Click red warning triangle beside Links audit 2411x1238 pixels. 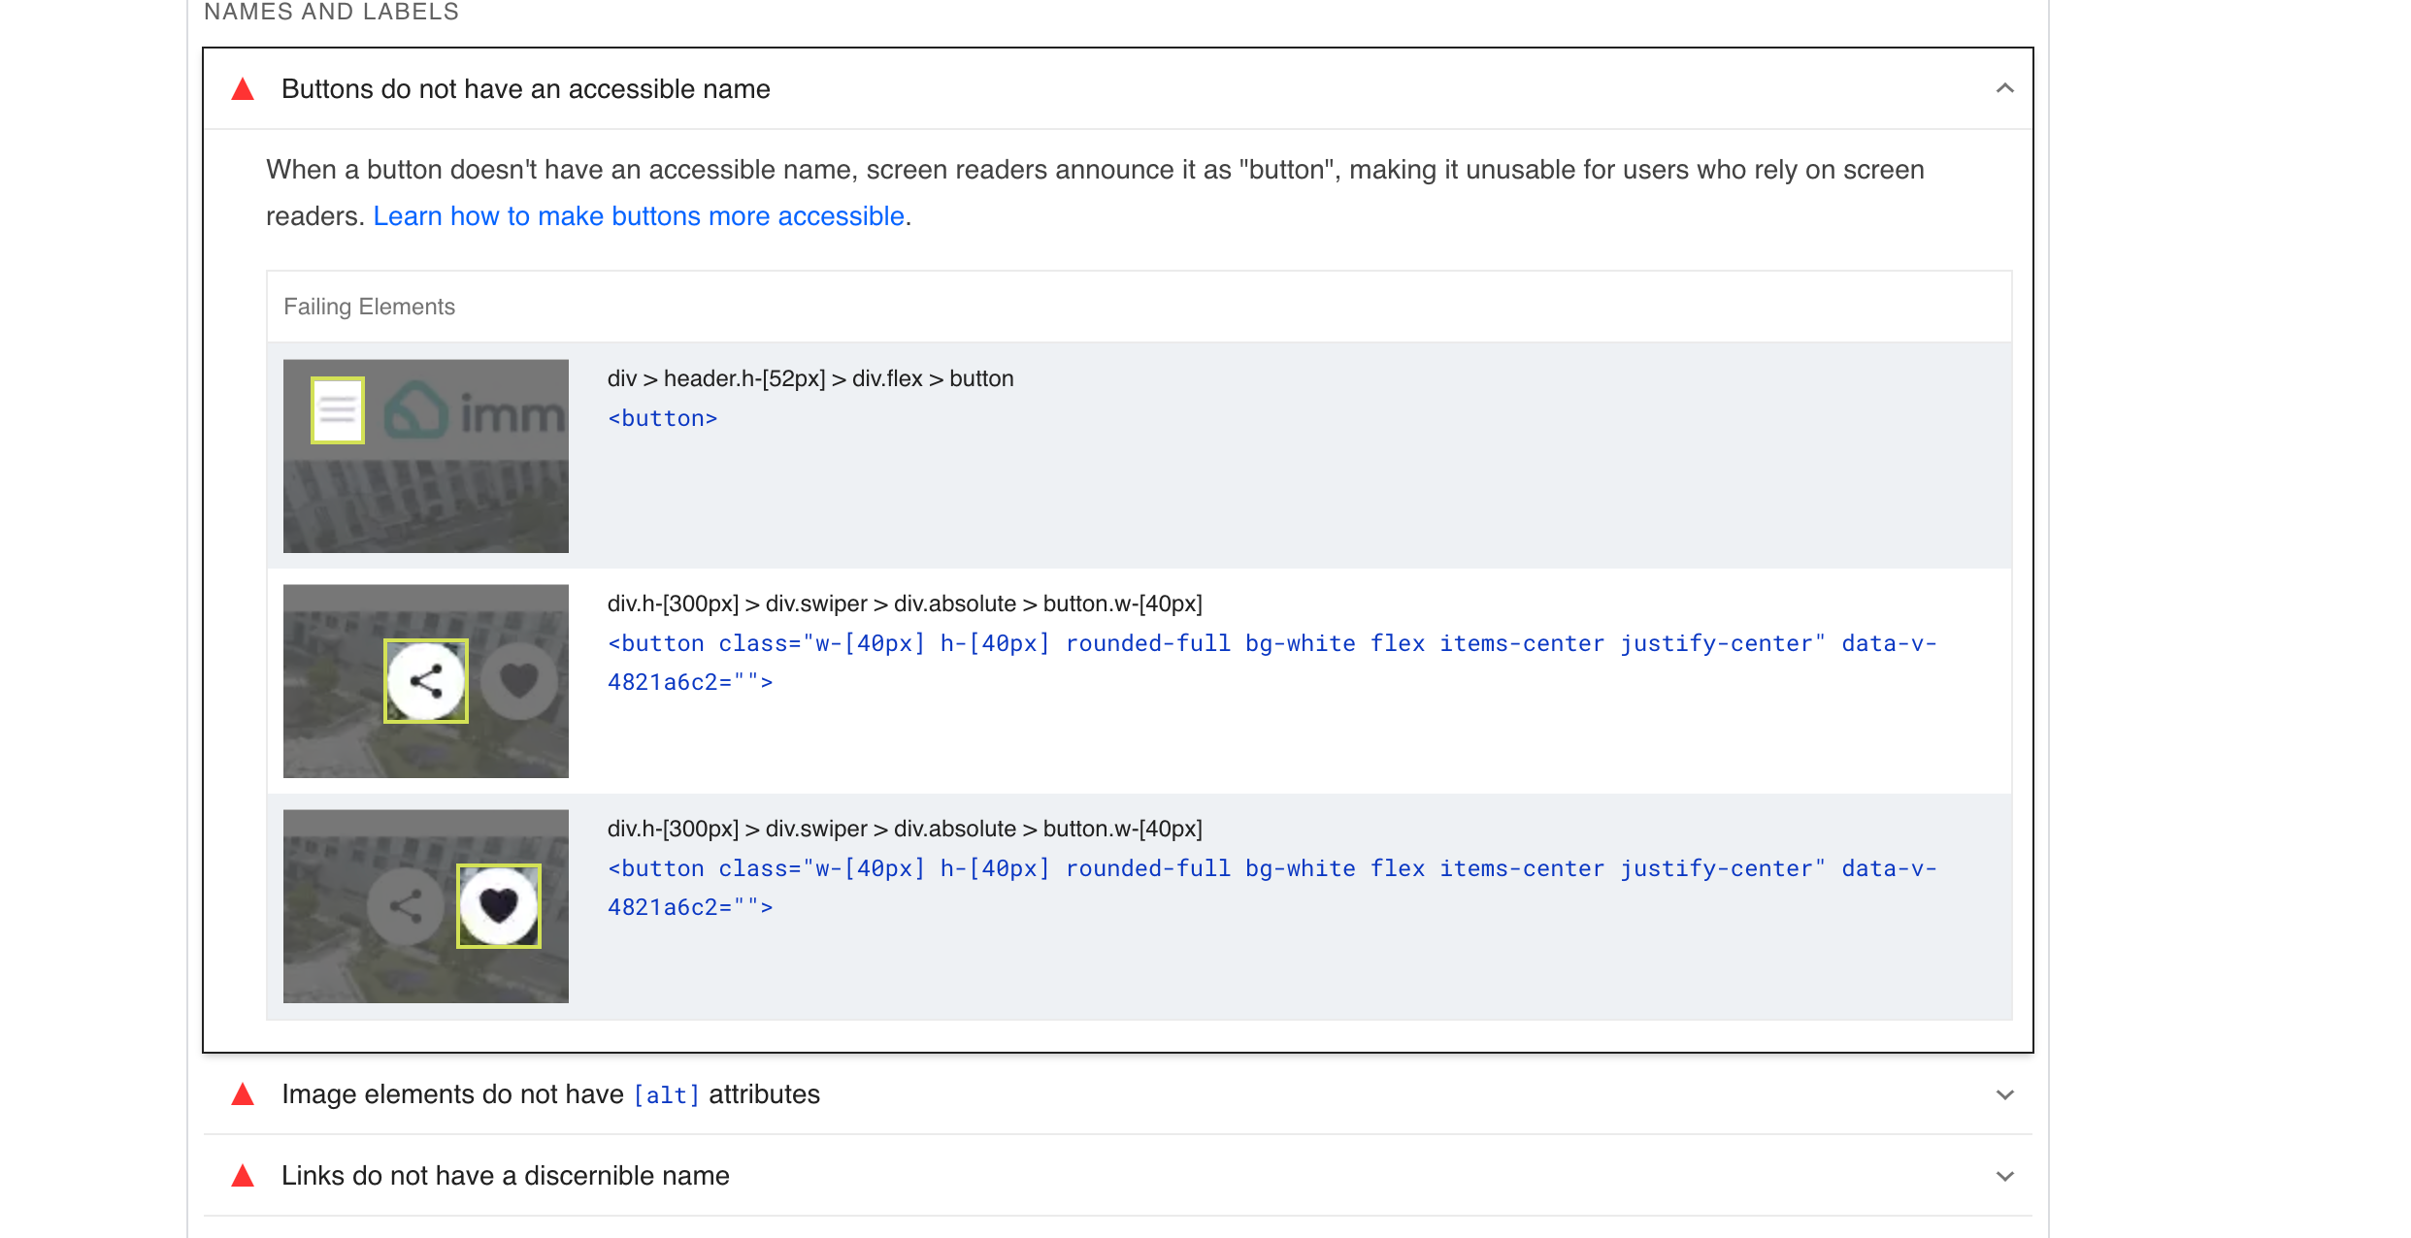[x=243, y=1176]
